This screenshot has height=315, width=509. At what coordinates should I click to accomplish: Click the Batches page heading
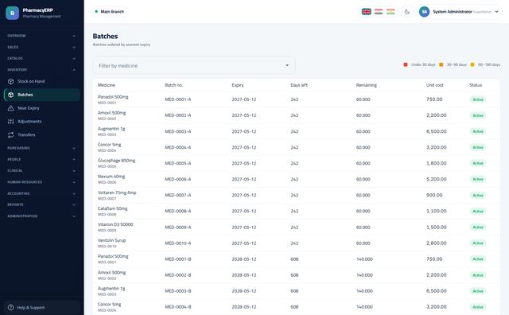point(105,36)
